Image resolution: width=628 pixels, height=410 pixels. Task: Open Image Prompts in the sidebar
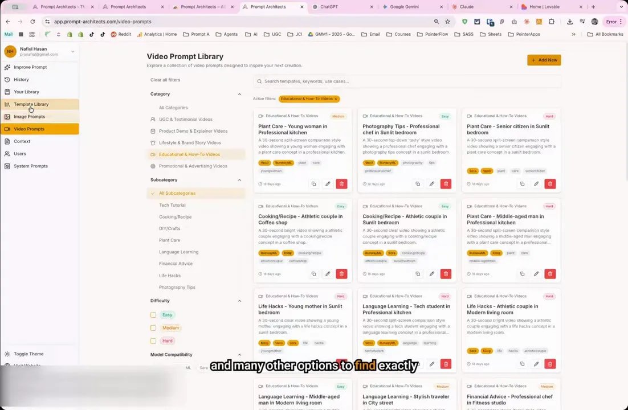[40, 117]
